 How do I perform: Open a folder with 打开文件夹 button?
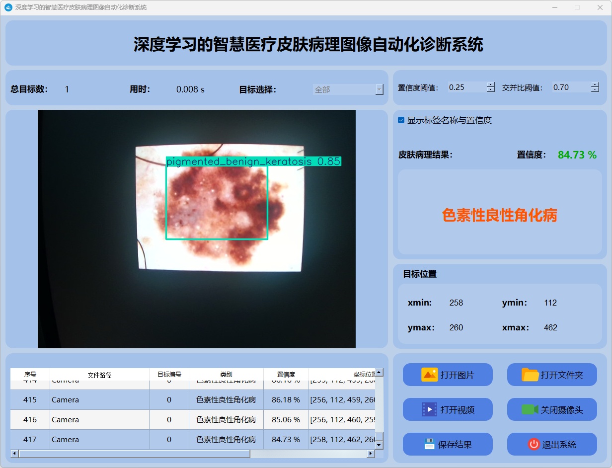(x=552, y=375)
